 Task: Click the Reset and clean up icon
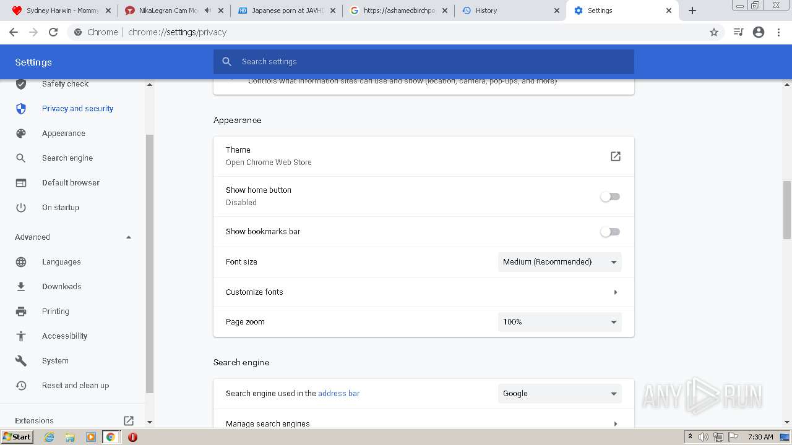[x=21, y=386]
